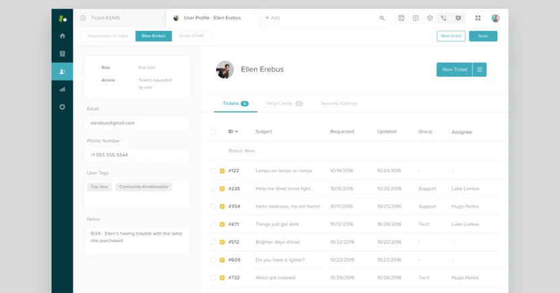Click the Next ticket button
This screenshot has height=293, width=560.
tap(450, 36)
